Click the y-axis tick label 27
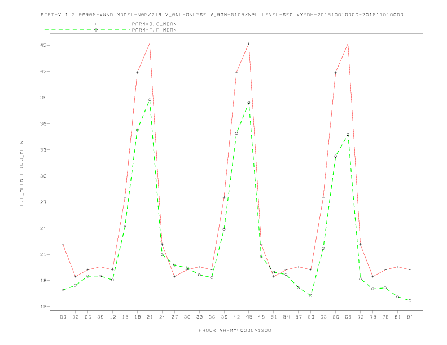The height and width of the screenshot is (345, 447). click(x=43, y=202)
